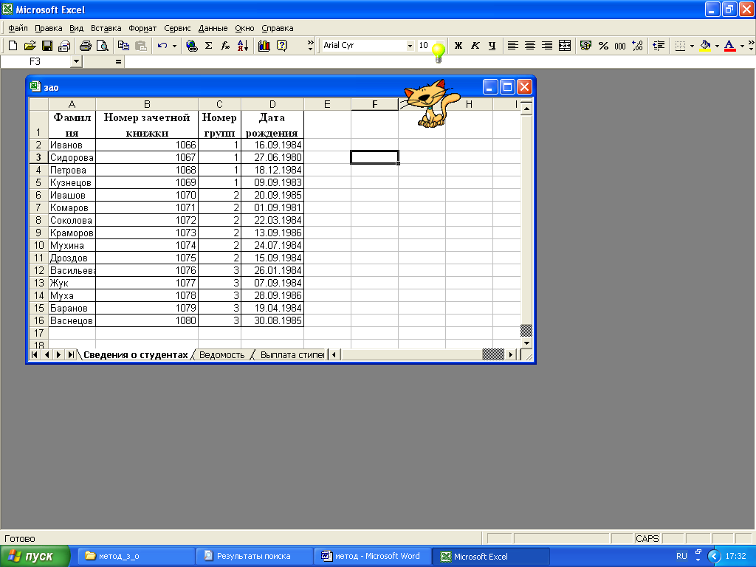This screenshot has height=567, width=756.
Task: Click the horizontal scrollbar thumb in зао
Action: (493, 355)
